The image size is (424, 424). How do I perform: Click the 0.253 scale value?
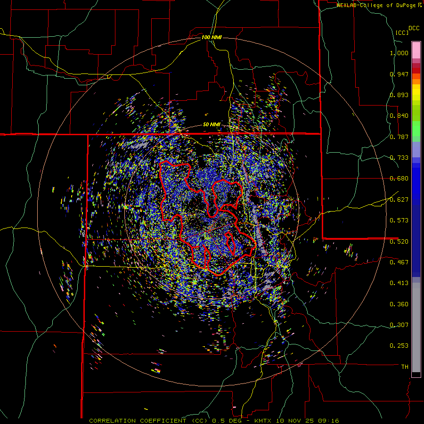pos(399,346)
